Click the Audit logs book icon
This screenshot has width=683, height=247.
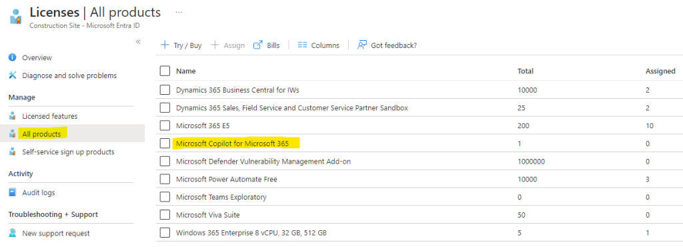[x=12, y=192]
